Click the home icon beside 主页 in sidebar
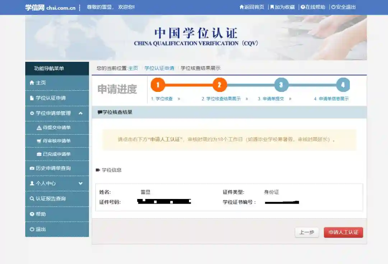The height and width of the screenshot is (264, 388). click(32, 83)
